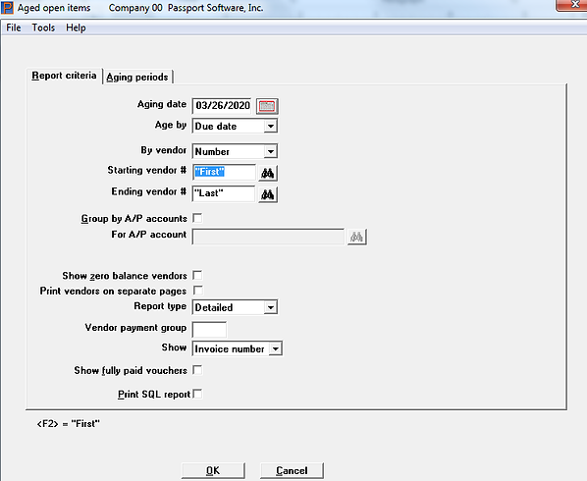This screenshot has width=587, height=481.
Task: Click the For A/P account field
Action: pos(268,237)
